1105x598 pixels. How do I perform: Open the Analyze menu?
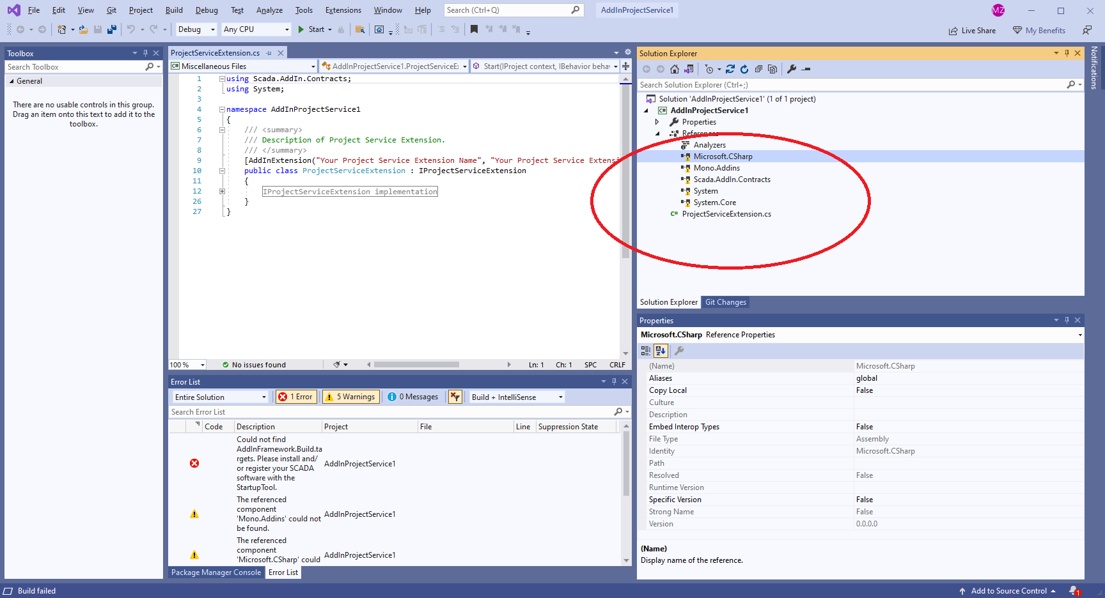pyautogui.click(x=269, y=10)
